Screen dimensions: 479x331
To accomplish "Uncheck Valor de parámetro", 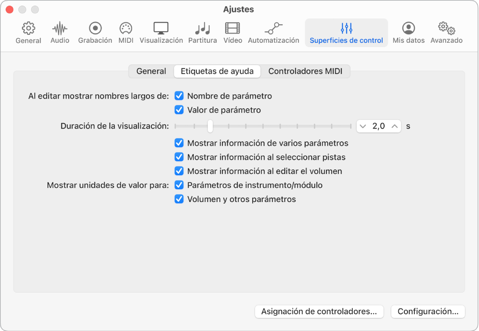I will 179,110.
